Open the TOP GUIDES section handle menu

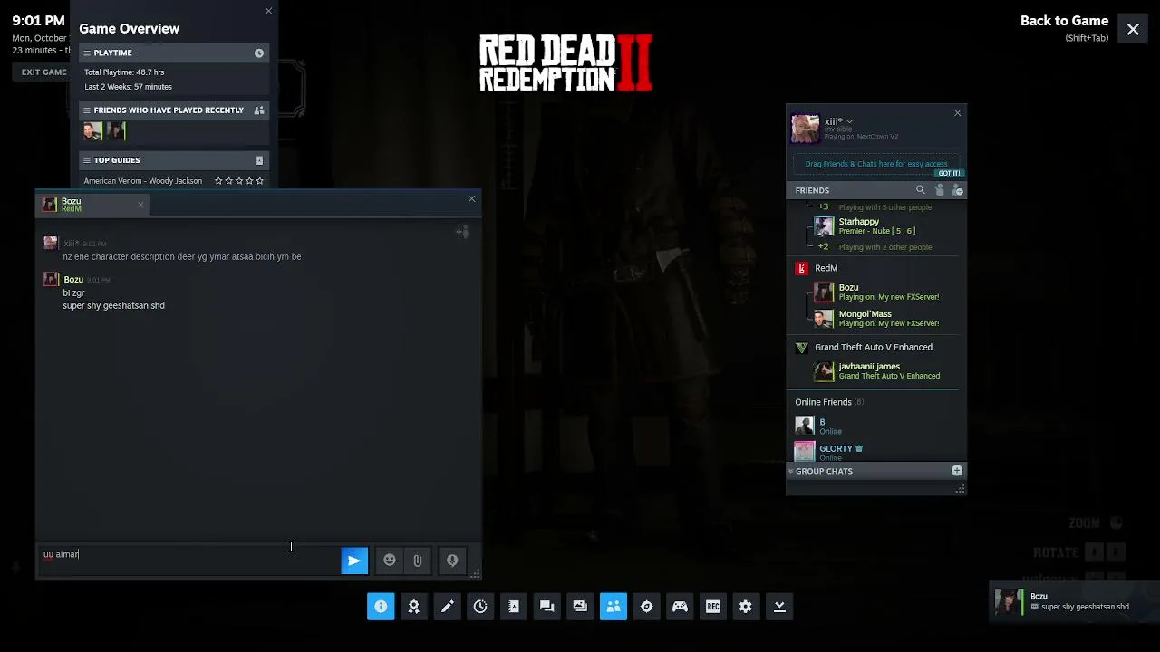87,160
